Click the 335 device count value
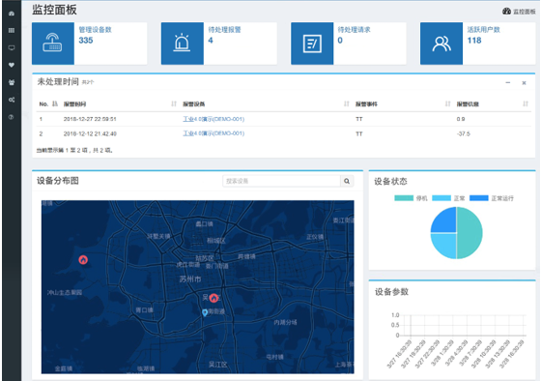Screen dimensions: 541x381 click(86, 41)
